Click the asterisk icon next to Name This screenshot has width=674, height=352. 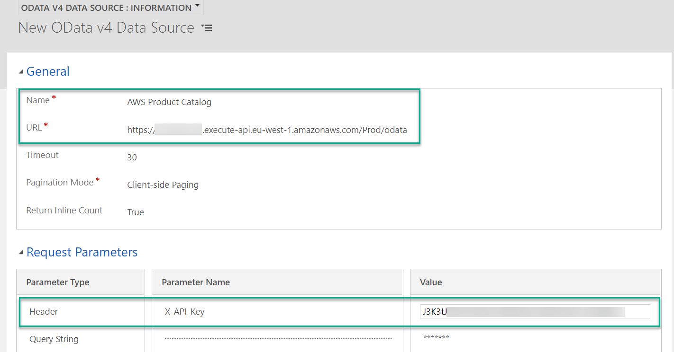[x=53, y=97]
